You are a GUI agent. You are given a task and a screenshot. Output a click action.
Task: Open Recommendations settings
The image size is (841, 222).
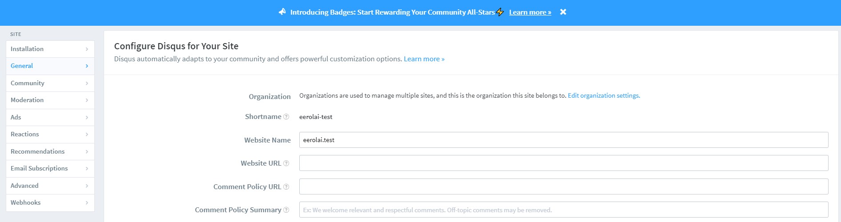pyautogui.click(x=50, y=151)
